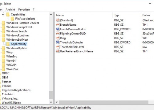154x110 pixels.
Task: Select the Partner key in the tree
Action: tap(6, 82)
